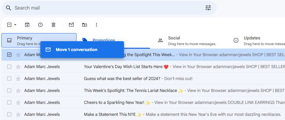Click the Move to folder icon
The width and height of the screenshot is (285, 120).
85,25
